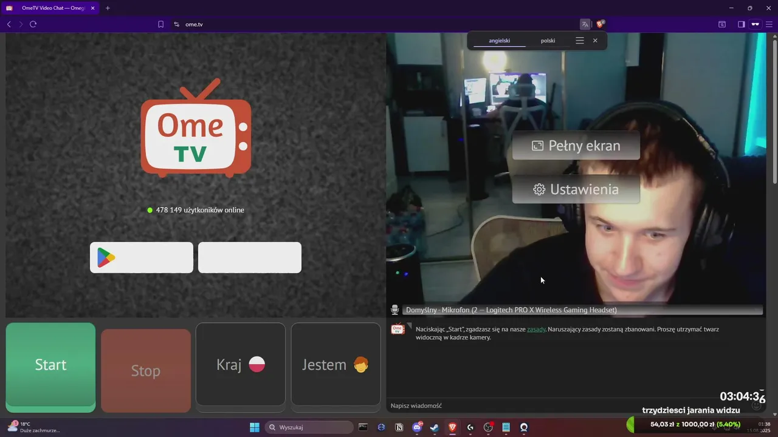Viewport: 778px width, 437px height.
Task: Select the OmeTV Video Chat browser tab
Action: coord(50,8)
